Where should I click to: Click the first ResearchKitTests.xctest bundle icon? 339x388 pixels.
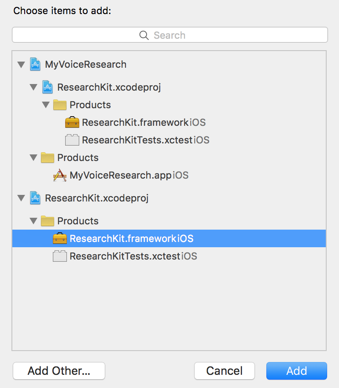(72, 140)
